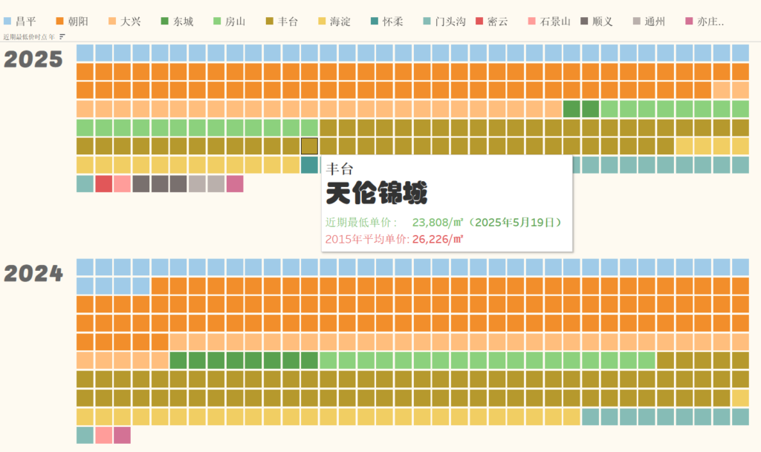
Task: Select the single dark teal 怀柔 square in 2025
Action: (310, 165)
